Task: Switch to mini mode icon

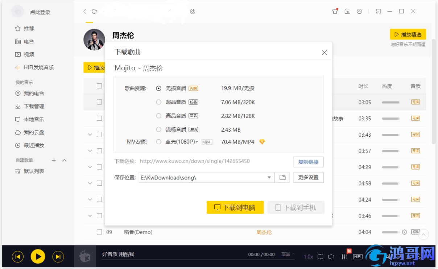Action: (x=378, y=11)
